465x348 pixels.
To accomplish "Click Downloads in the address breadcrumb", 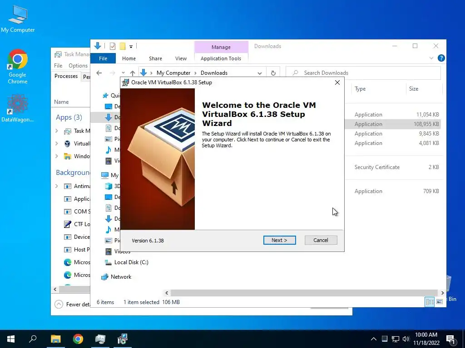I will point(214,73).
